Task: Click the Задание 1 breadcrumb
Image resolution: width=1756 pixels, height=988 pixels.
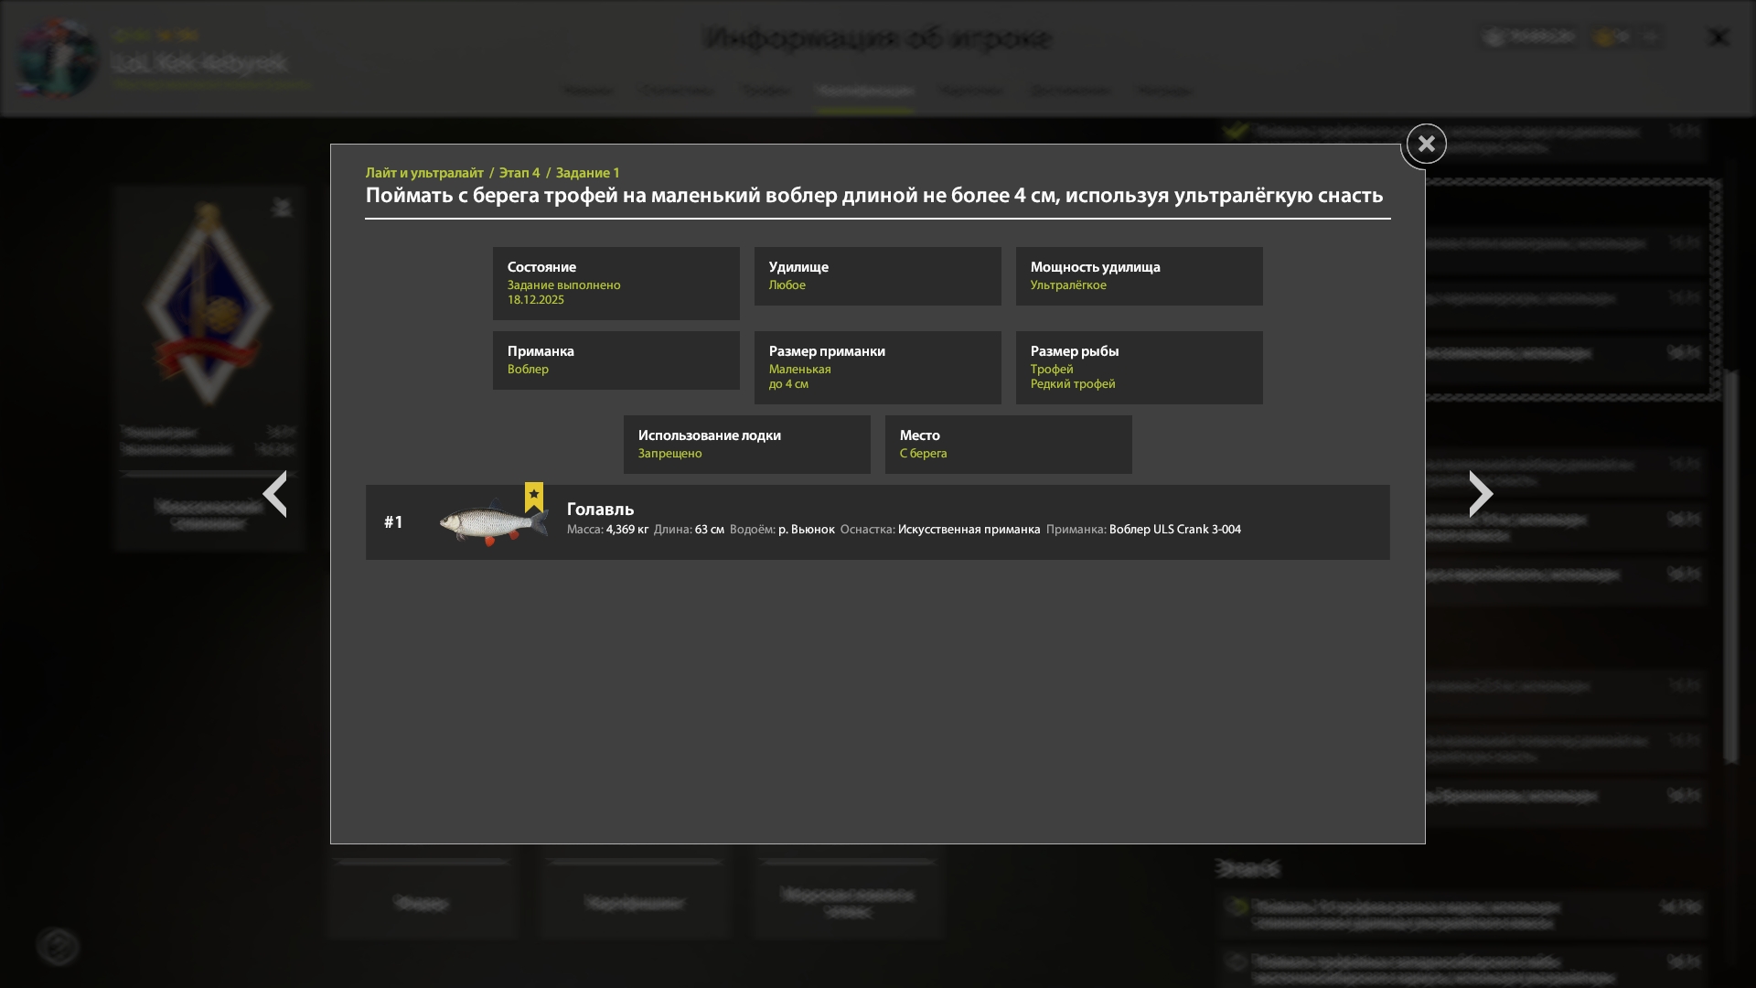Action: point(587,173)
